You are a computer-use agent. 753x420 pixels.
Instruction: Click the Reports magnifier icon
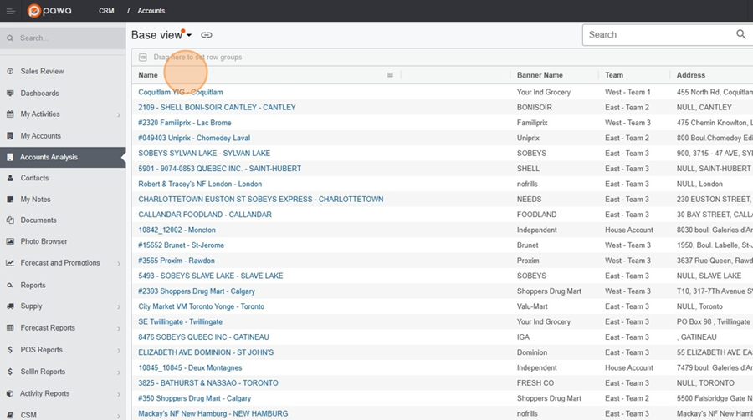(10, 286)
